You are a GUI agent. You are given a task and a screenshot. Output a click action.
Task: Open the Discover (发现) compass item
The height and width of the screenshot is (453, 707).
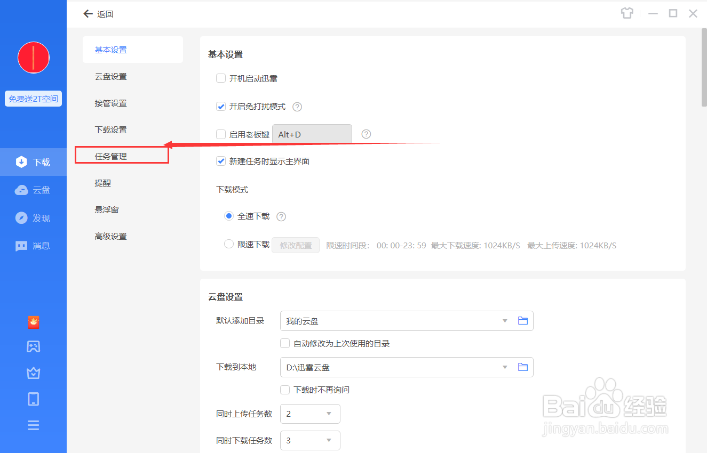coord(33,218)
